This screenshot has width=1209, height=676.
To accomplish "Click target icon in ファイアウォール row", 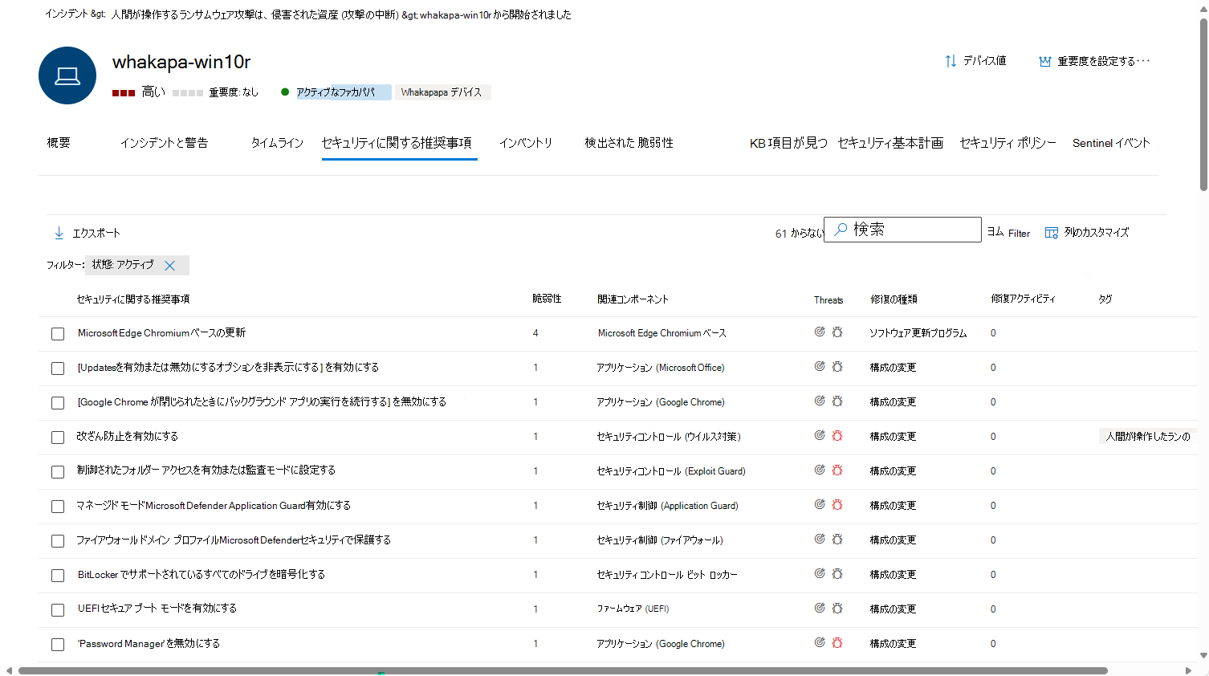I will tap(820, 539).
